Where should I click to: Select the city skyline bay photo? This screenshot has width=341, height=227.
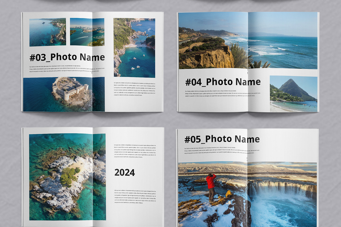[87, 32]
